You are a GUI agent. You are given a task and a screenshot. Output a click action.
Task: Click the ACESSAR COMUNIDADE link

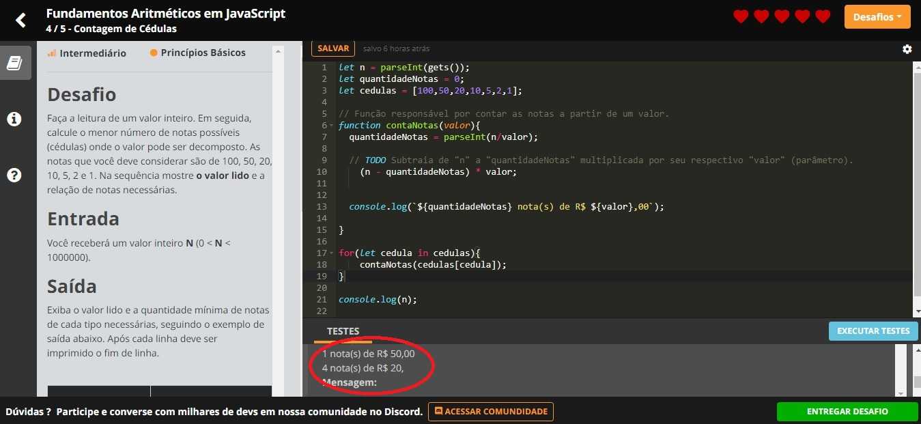tap(490, 411)
